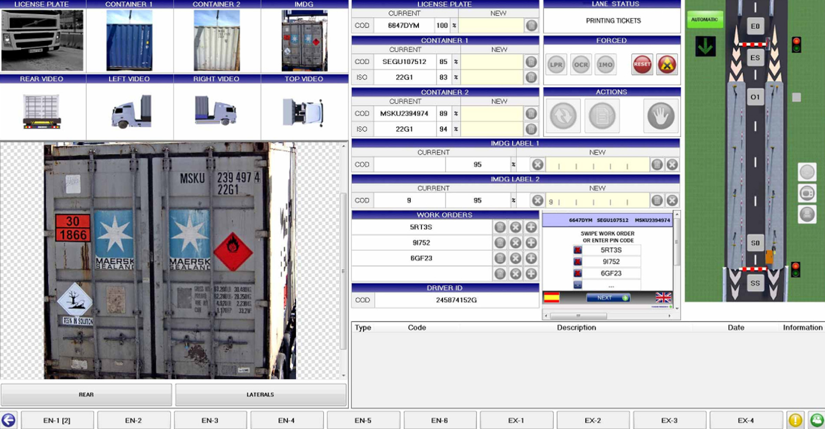Click kiosk panel vertical scrollbar
This screenshot has width=825, height=429.
tap(676, 242)
